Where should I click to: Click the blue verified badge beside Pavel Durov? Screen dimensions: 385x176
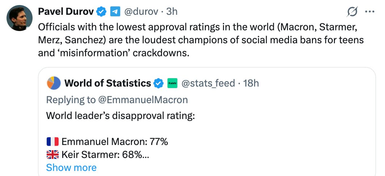[x=101, y=12]
